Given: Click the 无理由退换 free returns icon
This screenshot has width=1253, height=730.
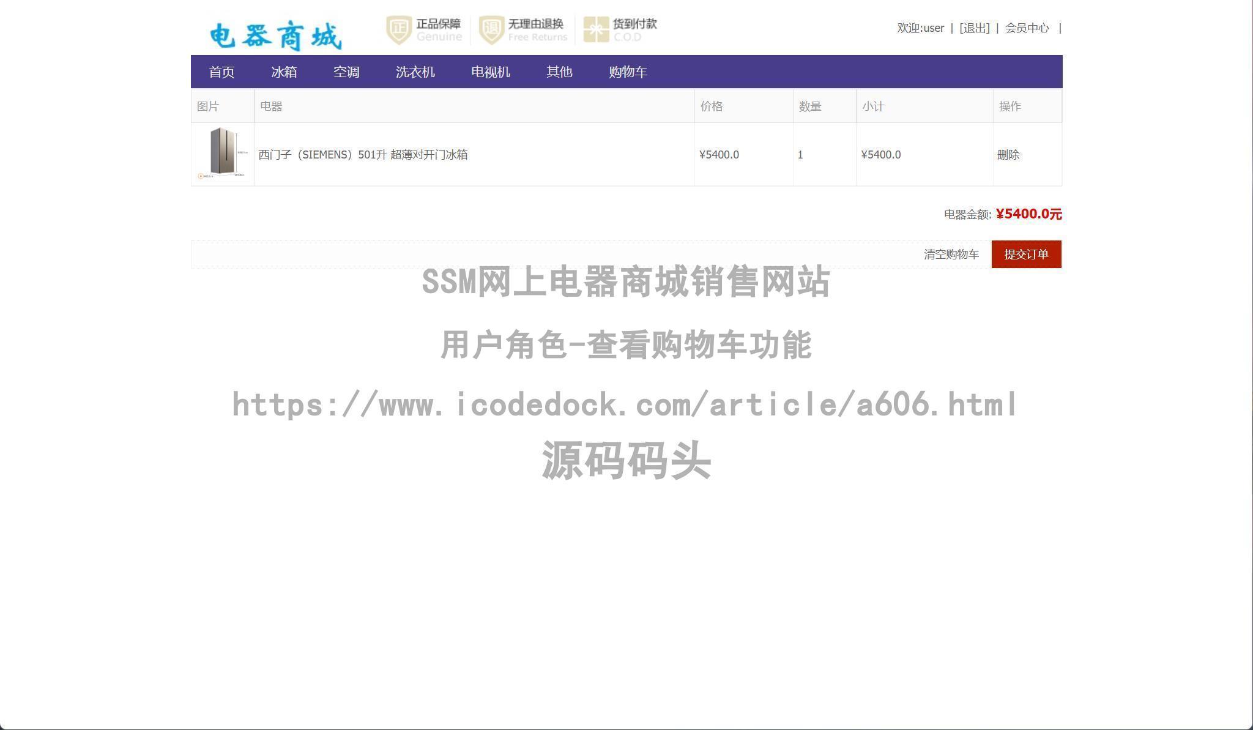Looking at the screenshot, I should [522, 28].
